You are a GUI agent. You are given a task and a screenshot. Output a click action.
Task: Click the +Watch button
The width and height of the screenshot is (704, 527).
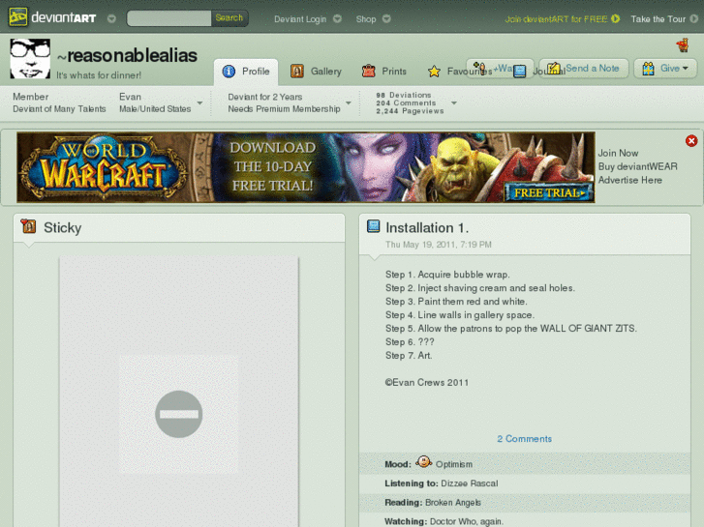(500, 69)
